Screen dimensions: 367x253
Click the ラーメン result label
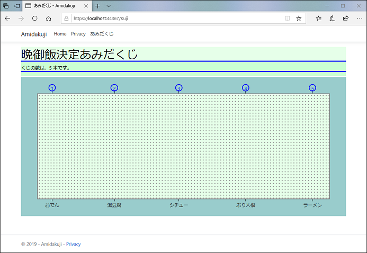point(312,205)
